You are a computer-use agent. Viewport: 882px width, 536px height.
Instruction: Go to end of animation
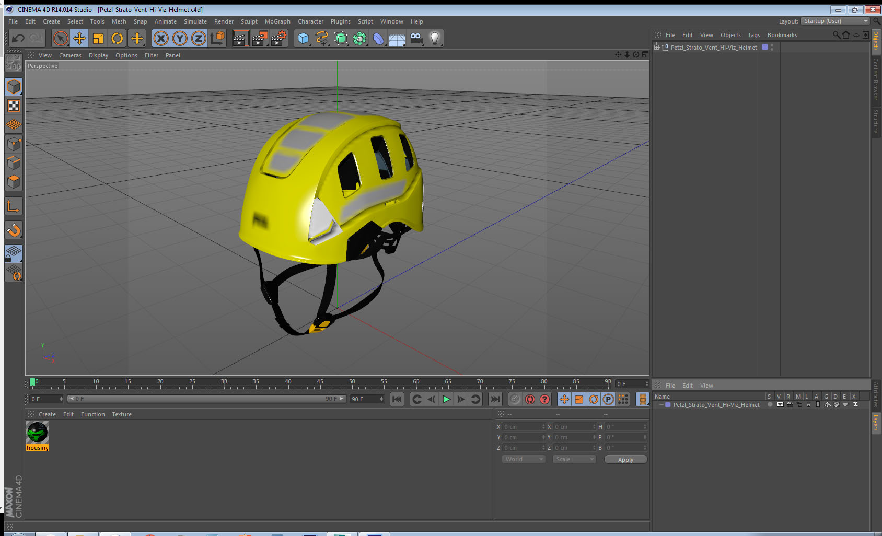tap(495, 399)
